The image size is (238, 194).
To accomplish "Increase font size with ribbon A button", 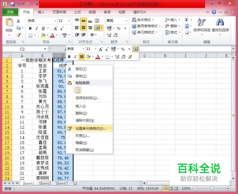I will click(56, 28).
